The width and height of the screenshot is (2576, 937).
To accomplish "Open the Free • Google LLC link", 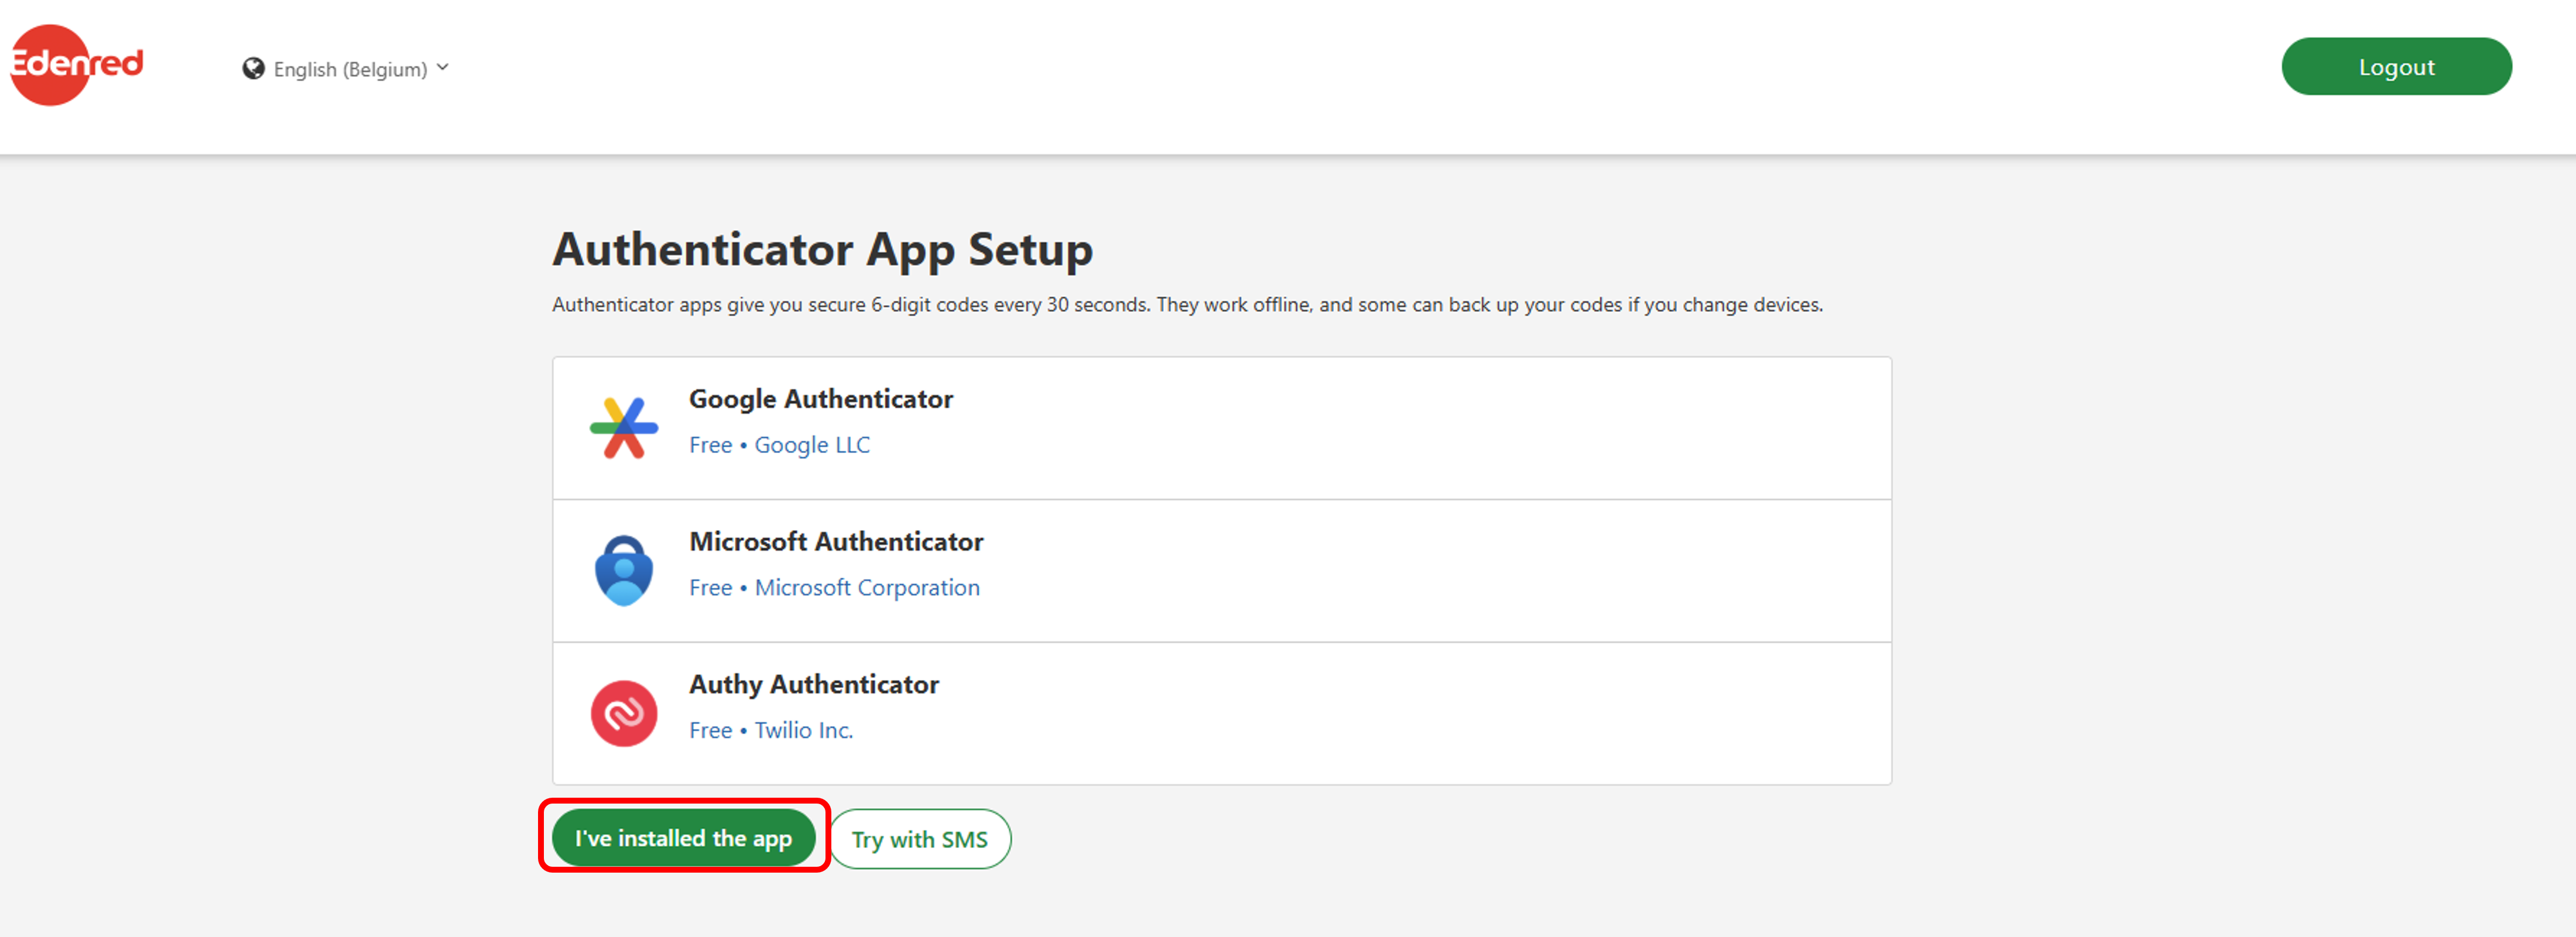I will pos(780,445).
